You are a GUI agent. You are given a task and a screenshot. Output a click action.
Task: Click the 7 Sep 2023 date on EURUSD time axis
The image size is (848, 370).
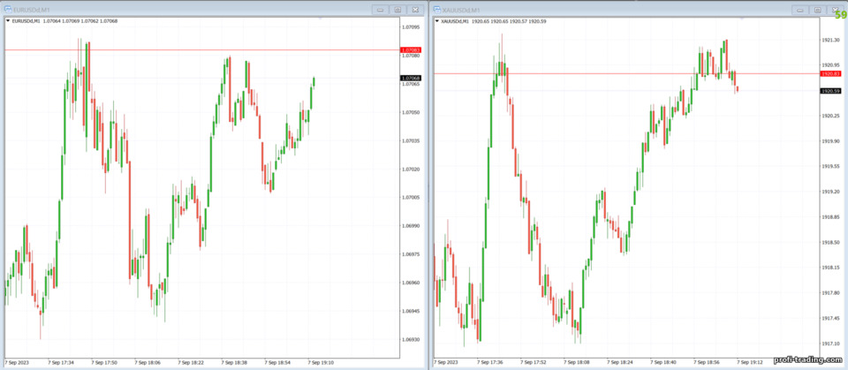tap(16, 362)
